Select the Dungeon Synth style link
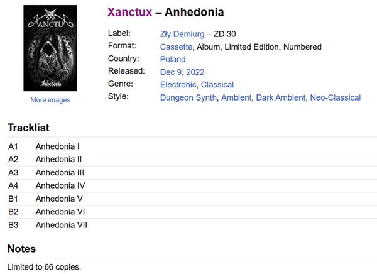The width and height of the screenshot is (377, 274). pos(188,97)
